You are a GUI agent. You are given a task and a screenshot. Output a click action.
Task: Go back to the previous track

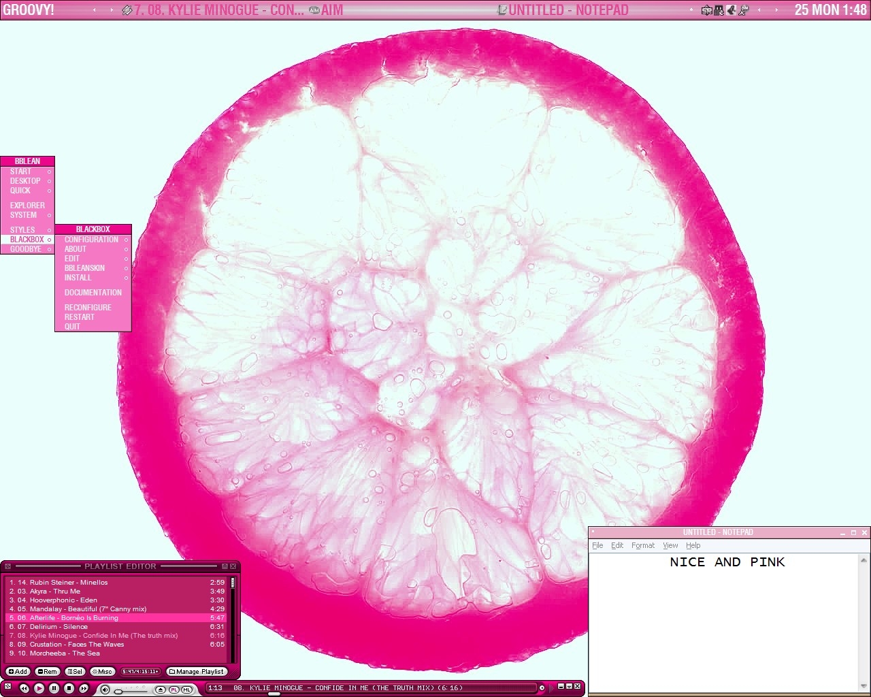(x=24, y=689)
